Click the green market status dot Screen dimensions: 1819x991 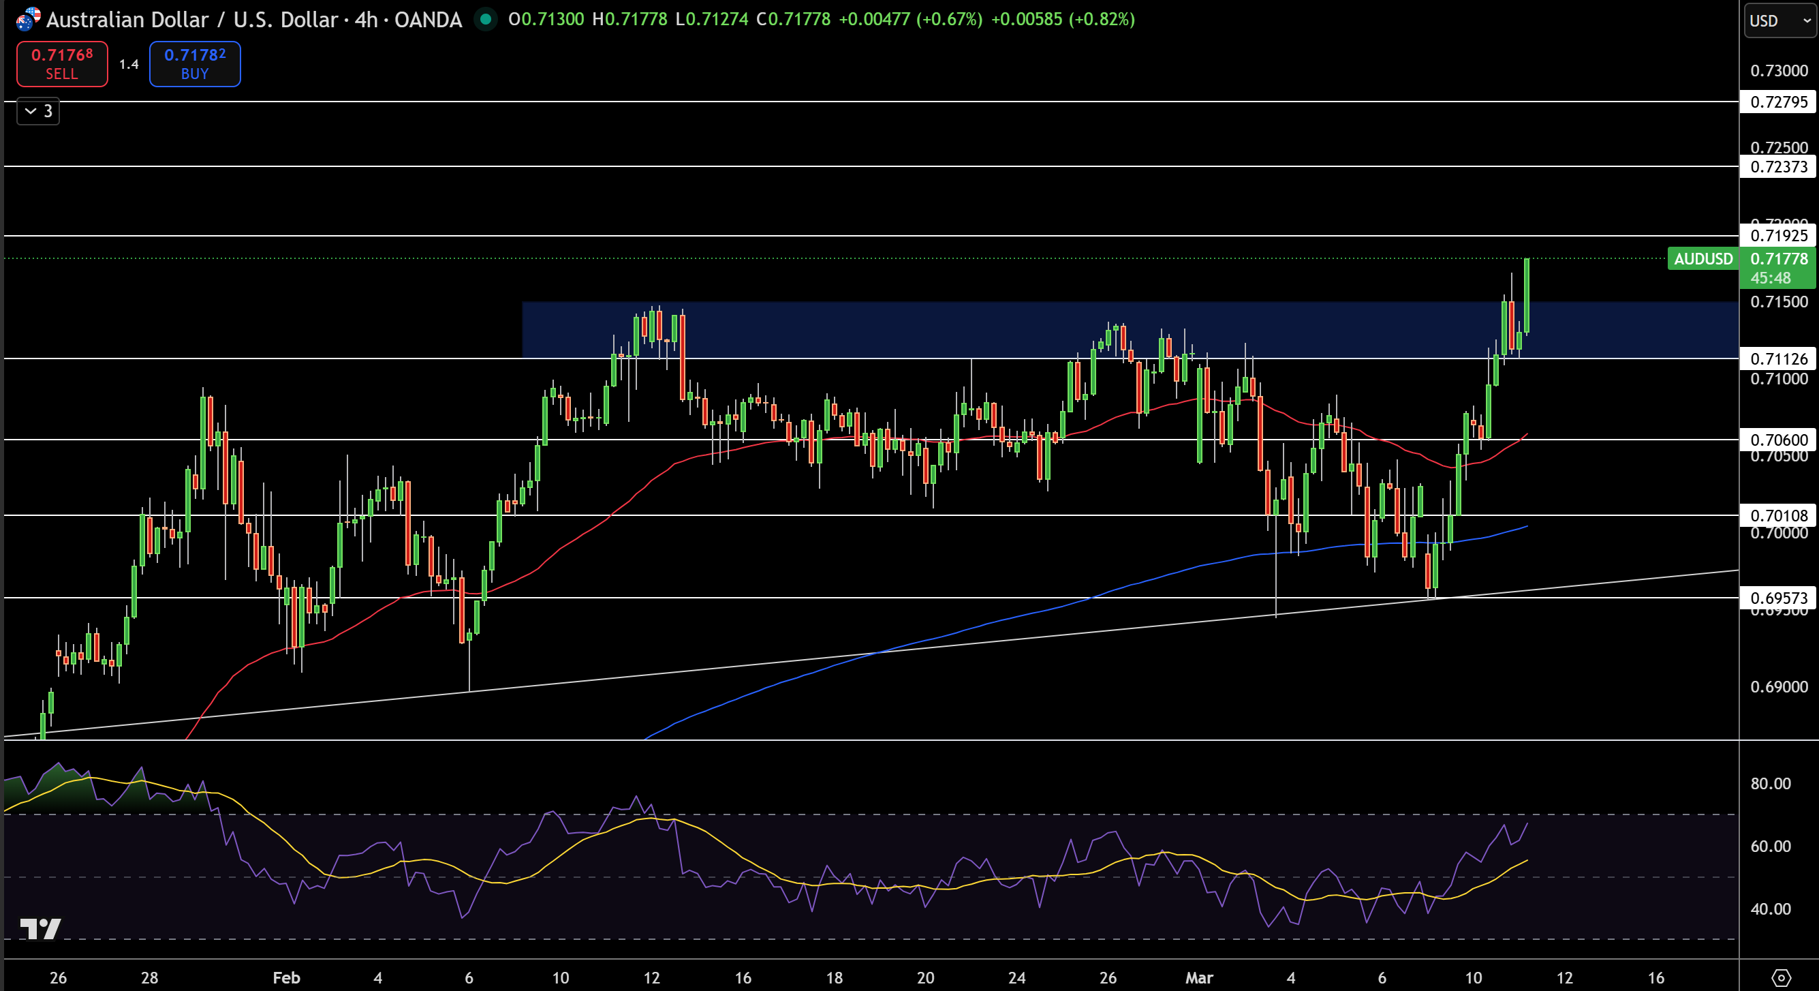(485, 19)
